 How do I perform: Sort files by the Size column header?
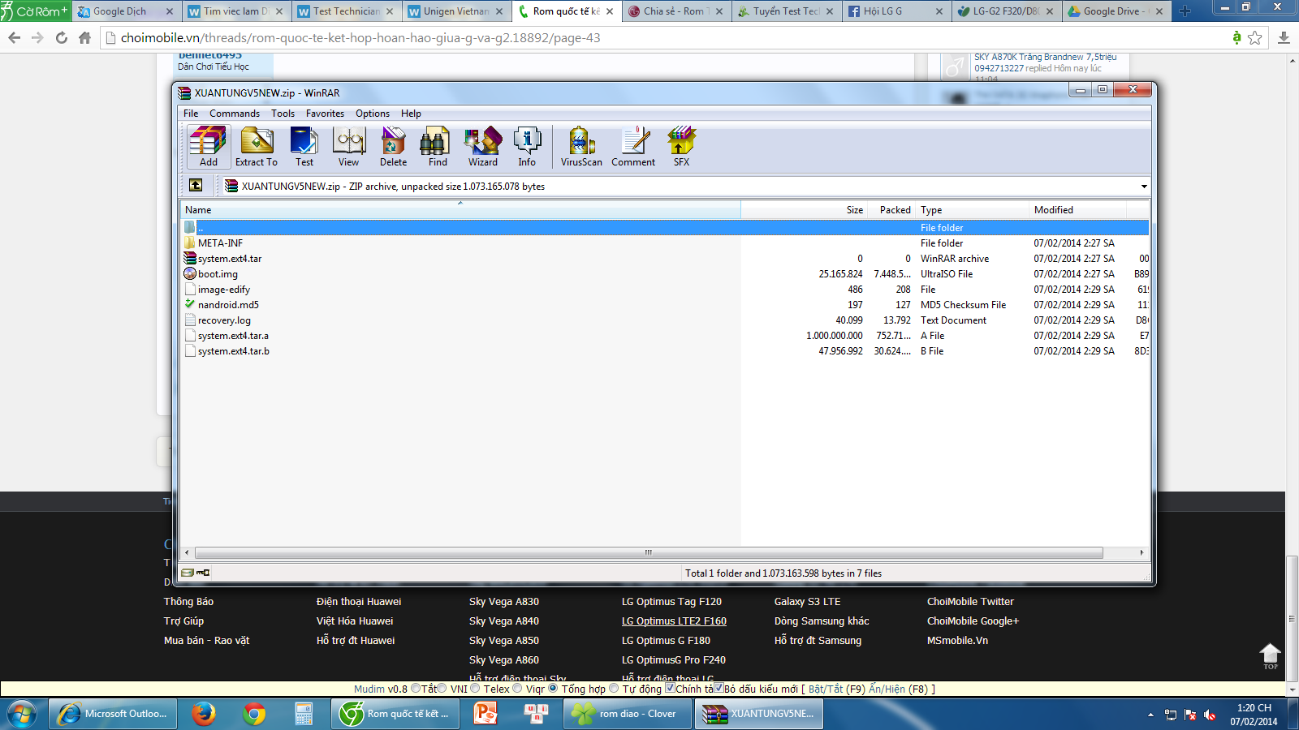coord(805,210)
